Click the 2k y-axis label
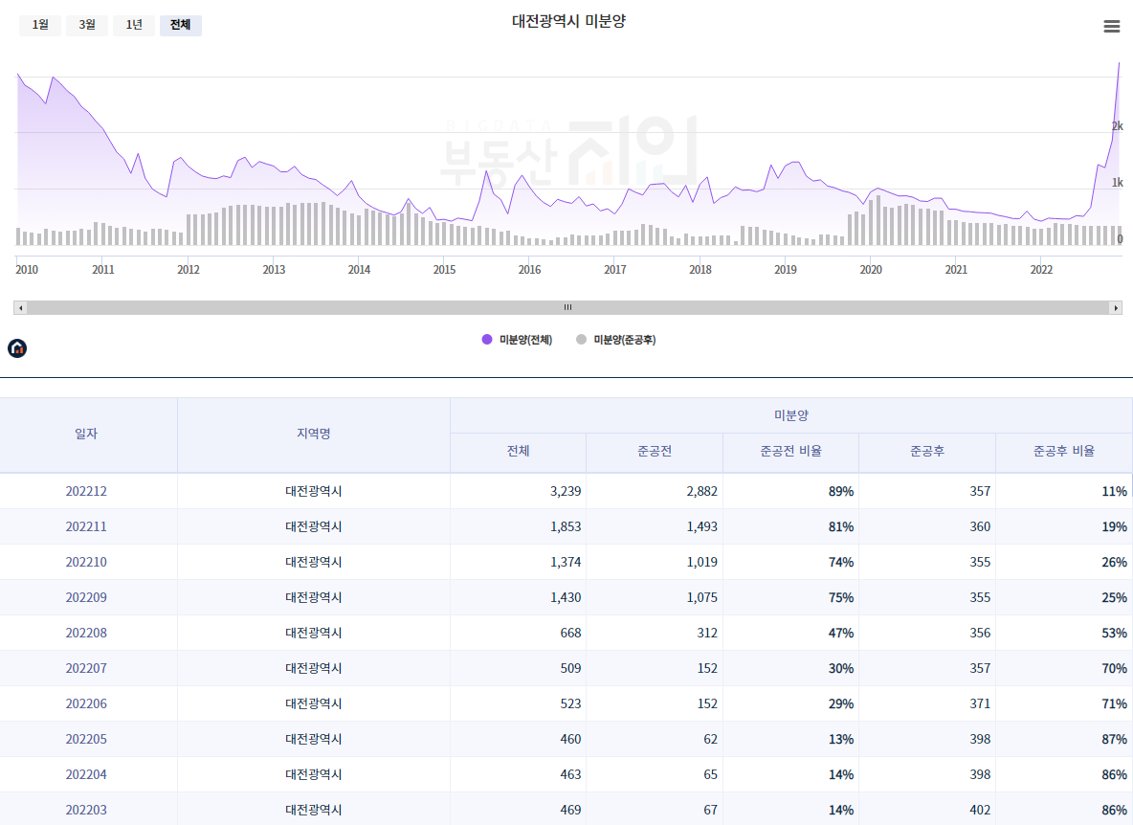This screenshot has height=825, width=1133. [x=1117, y=126]
